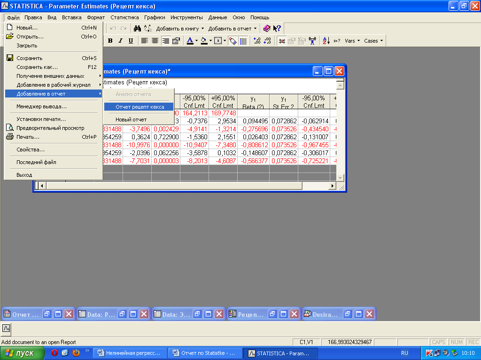Screen dimensions: 481x360
Task: Click the STATISTICA startup panel icon at bottom left
Action: (x=6, y=329)
